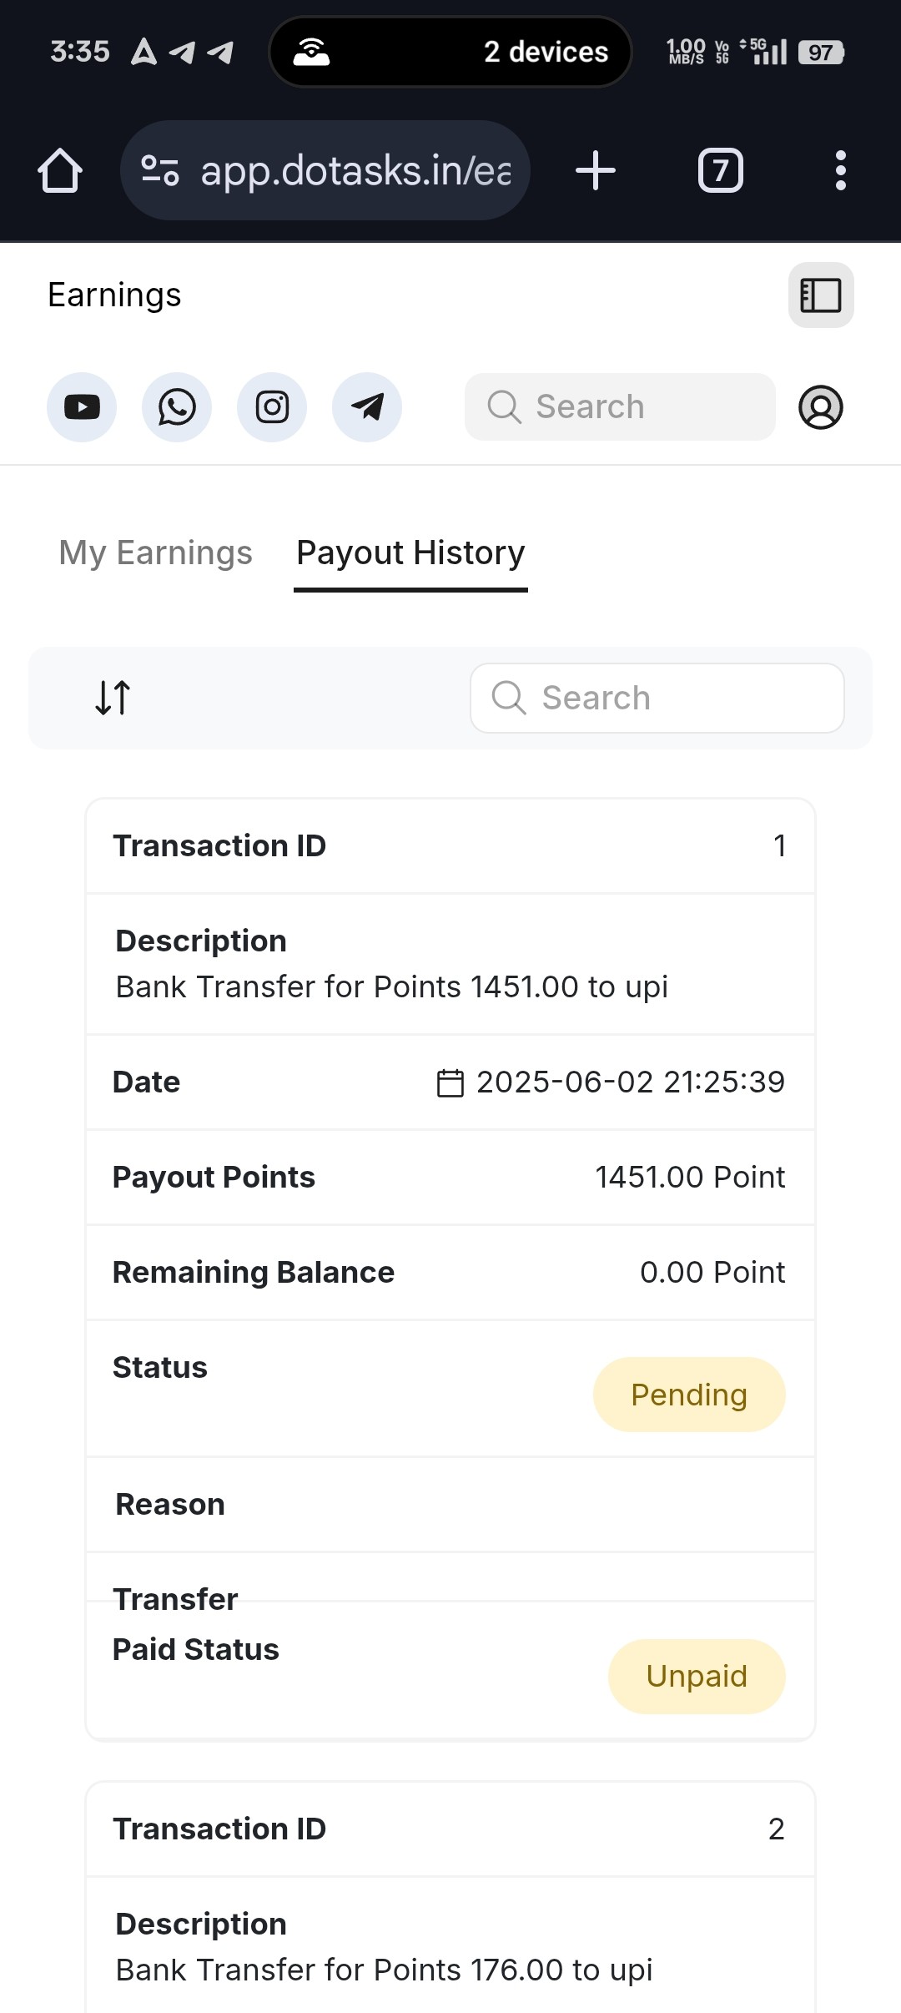The height and width of the screenshot is (2013, 901).
Task: Open a new browser tab
Action: coord(596,171)
